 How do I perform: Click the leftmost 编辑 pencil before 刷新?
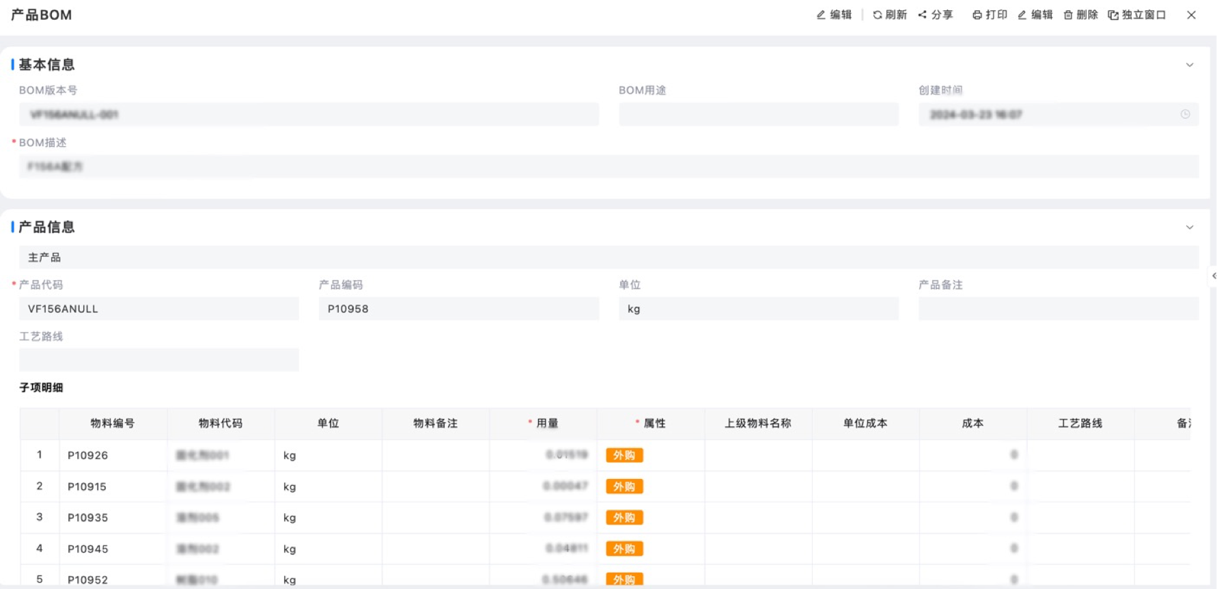(x=834, y=15)
